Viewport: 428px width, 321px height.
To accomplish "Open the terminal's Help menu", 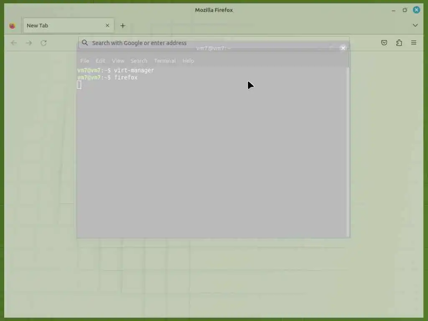I will pyautogui.click(x=189, y=61).
